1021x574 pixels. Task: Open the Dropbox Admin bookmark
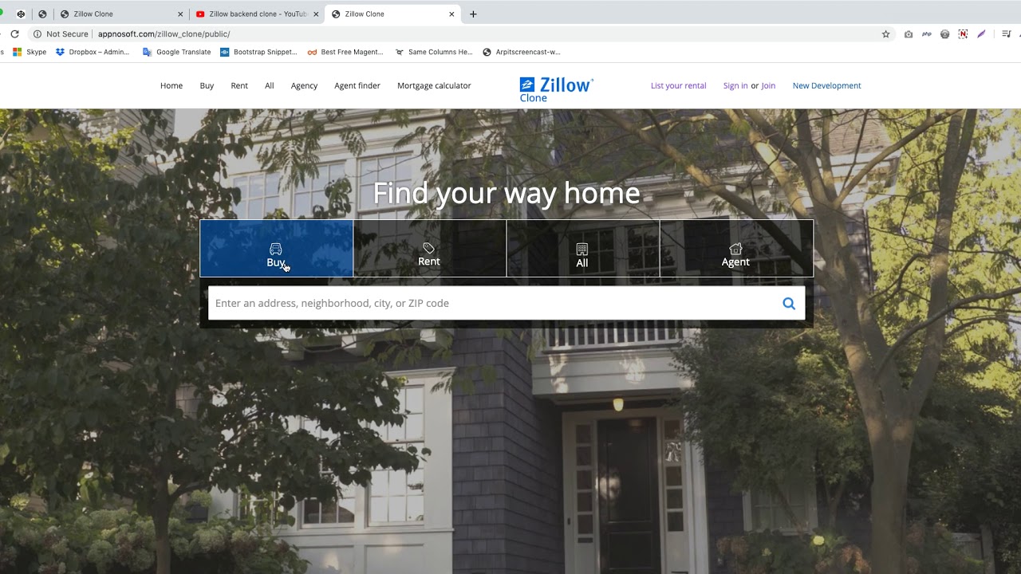(x=92, y=52)
